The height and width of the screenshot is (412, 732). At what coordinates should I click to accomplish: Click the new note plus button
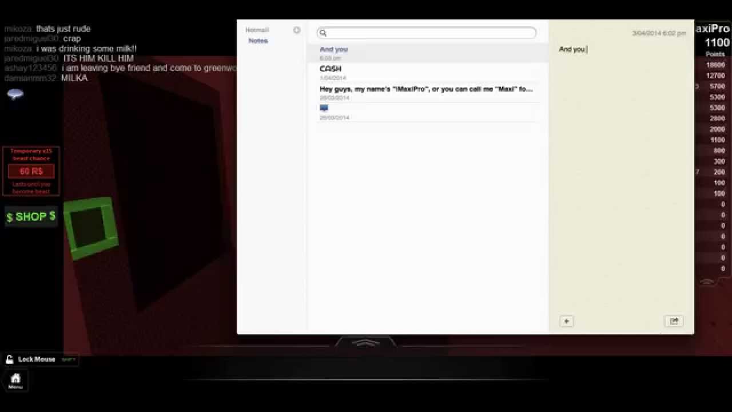[566, 321]
